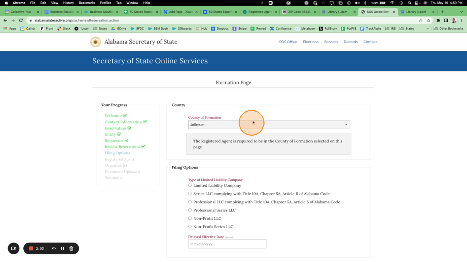Bookmark this page with the star icon

429,20
